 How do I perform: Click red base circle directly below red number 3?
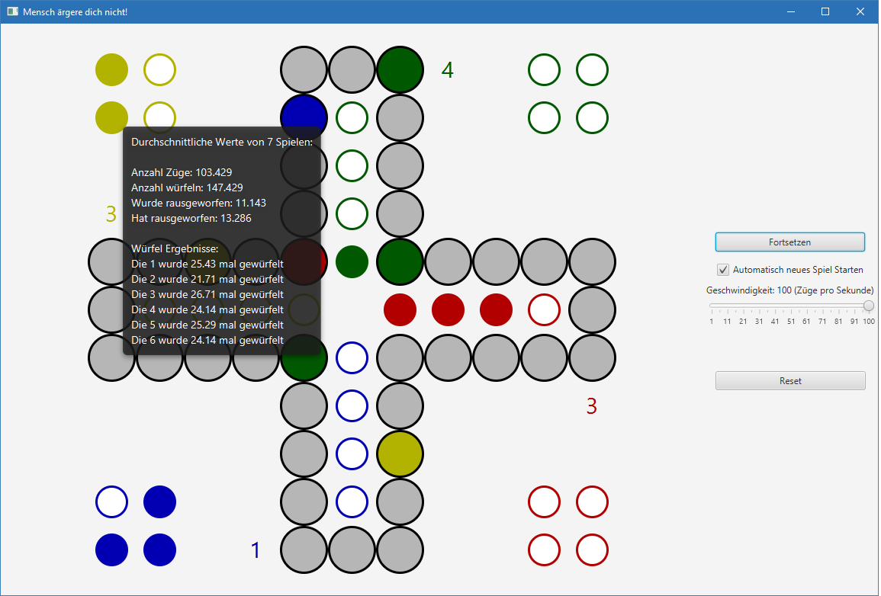click(x=592, y=501)
